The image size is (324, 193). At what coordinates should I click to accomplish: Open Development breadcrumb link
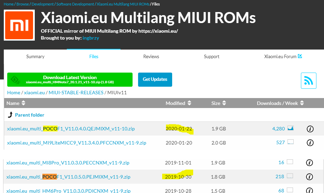pos(43,4)
